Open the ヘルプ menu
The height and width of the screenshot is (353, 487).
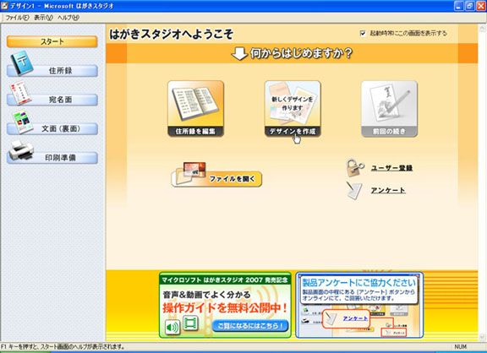click(x=68, y=18)
